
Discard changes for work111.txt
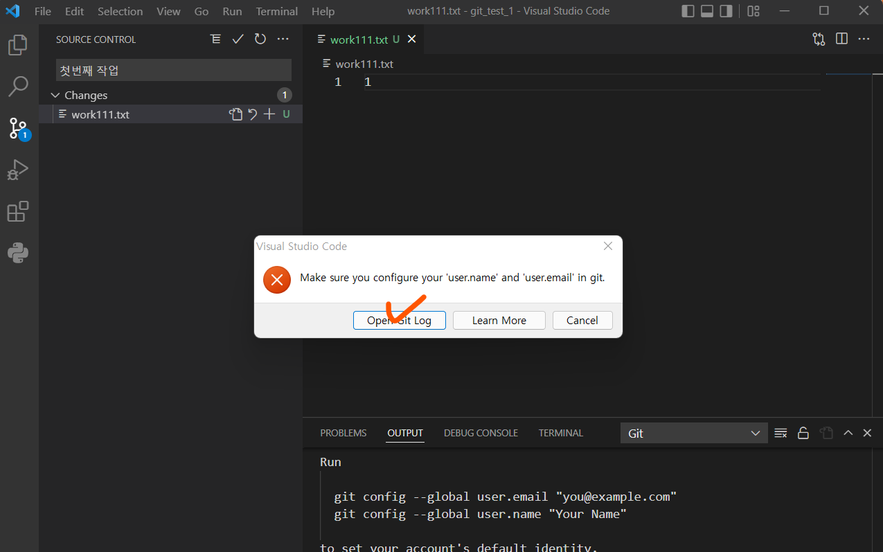[253, 114]
